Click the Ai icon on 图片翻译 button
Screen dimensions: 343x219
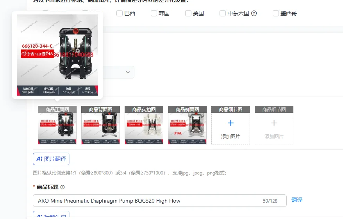point(39,159)
